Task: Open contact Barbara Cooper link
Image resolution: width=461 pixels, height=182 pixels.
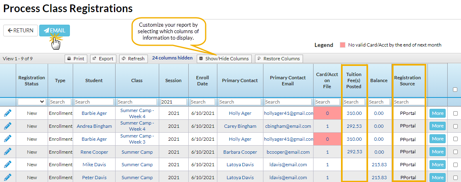Action: pos(240,152)
